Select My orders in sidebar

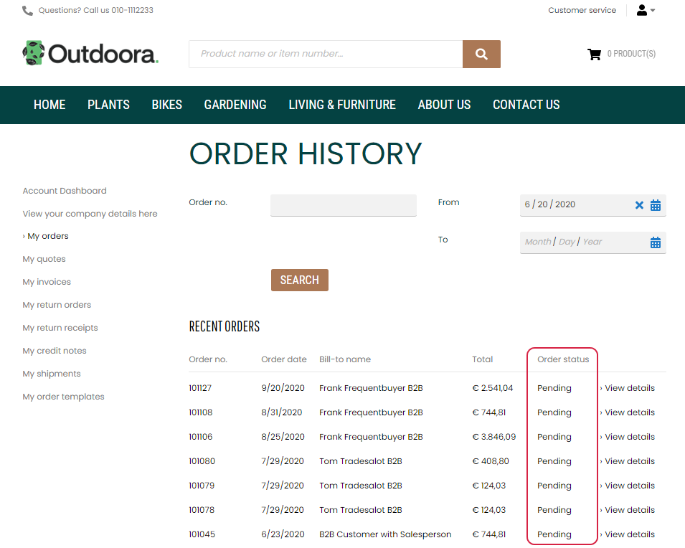pos(47,236)
